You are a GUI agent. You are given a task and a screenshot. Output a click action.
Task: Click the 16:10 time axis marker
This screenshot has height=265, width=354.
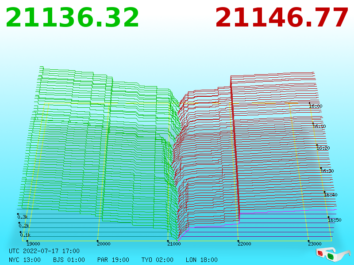tap(319, 126)
